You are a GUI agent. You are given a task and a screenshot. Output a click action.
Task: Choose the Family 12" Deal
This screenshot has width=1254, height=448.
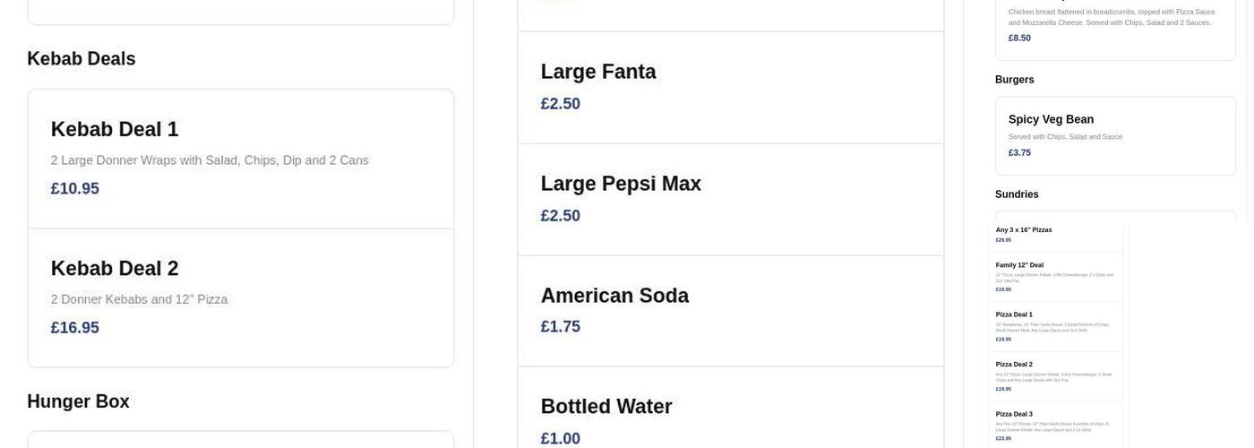point(1055,277)
